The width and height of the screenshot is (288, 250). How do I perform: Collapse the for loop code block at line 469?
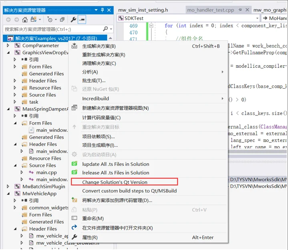click(151, 26)
